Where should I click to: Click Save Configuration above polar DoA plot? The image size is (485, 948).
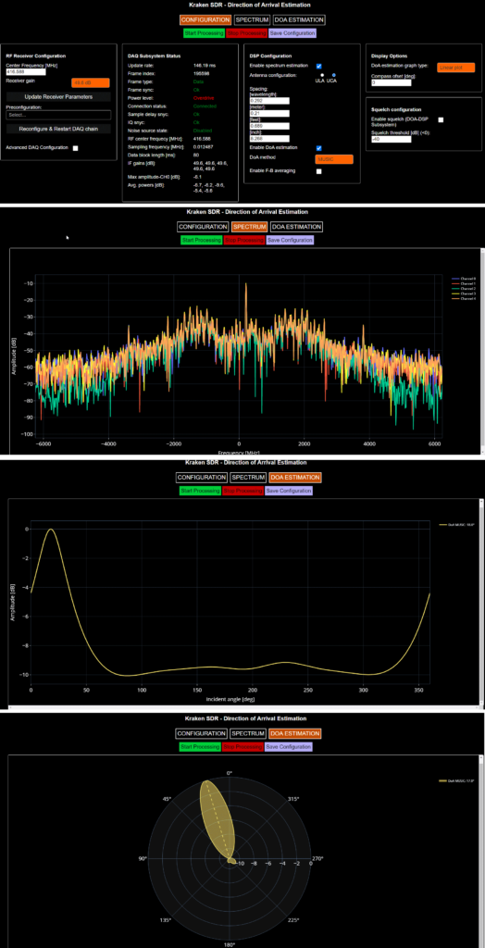(x=289, y=747)
